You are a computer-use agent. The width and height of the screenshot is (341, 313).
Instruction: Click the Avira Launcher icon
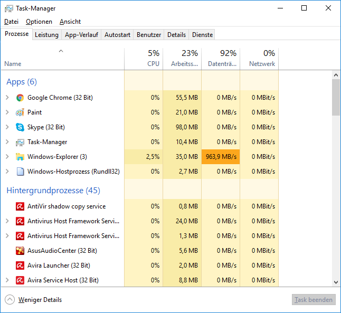20,265
